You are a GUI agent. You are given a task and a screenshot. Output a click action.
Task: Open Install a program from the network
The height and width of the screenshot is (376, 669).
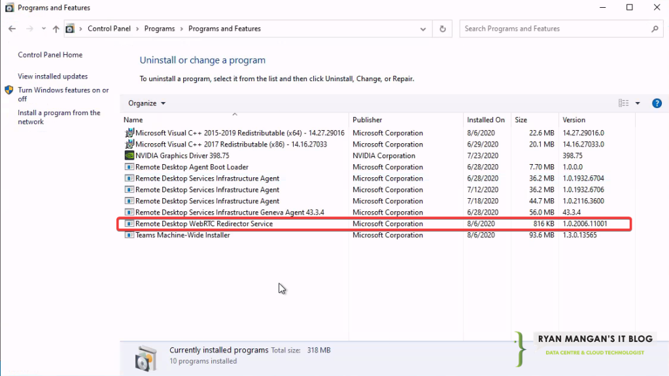[59, 117]
